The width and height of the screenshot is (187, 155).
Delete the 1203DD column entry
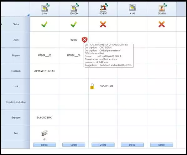(74, 145)
